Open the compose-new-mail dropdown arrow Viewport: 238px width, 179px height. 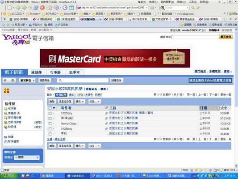coord(33,81)
